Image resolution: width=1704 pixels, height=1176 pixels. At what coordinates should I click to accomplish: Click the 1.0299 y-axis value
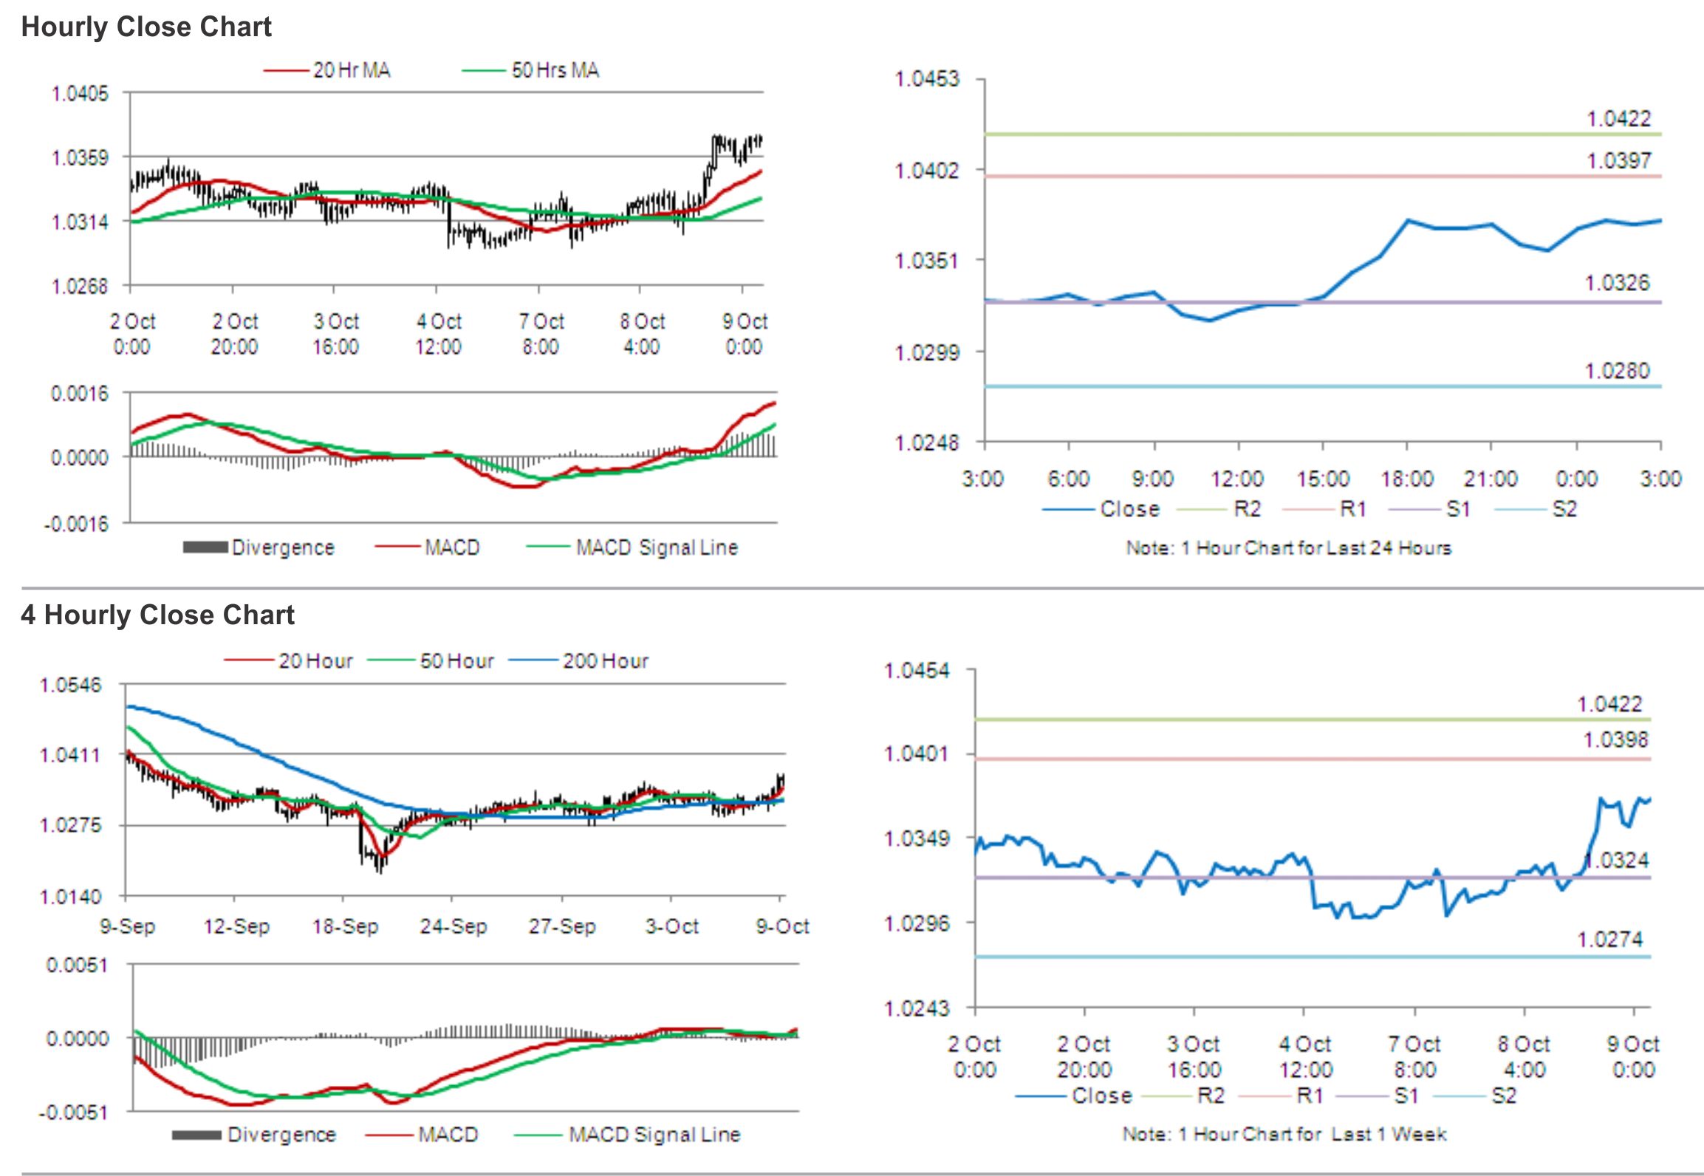[x=927, y=352]
